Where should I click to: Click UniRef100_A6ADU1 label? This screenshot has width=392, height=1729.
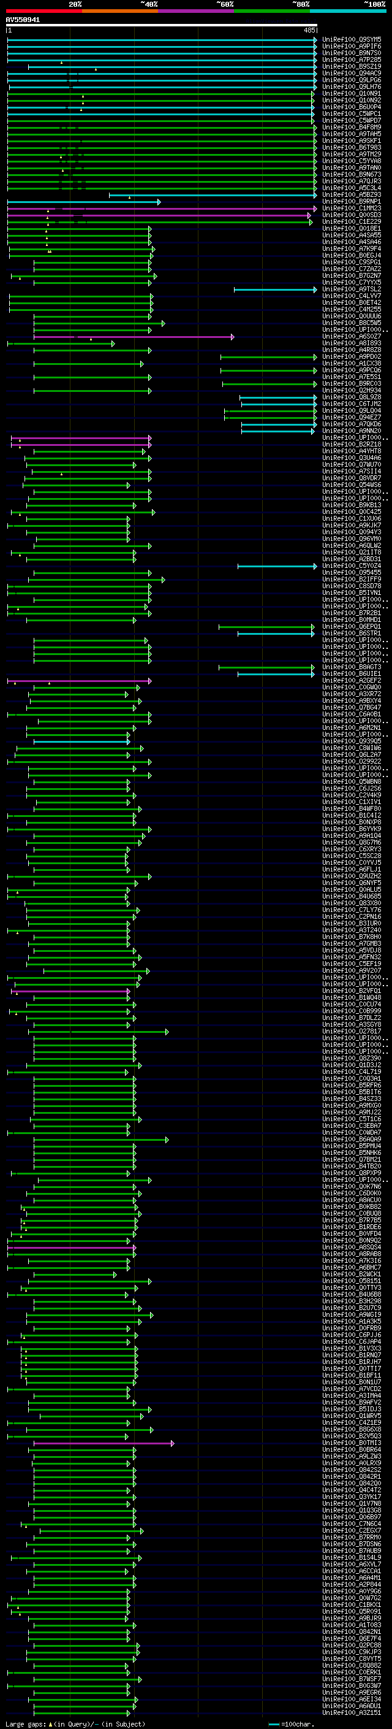[x=352, y=1706]
